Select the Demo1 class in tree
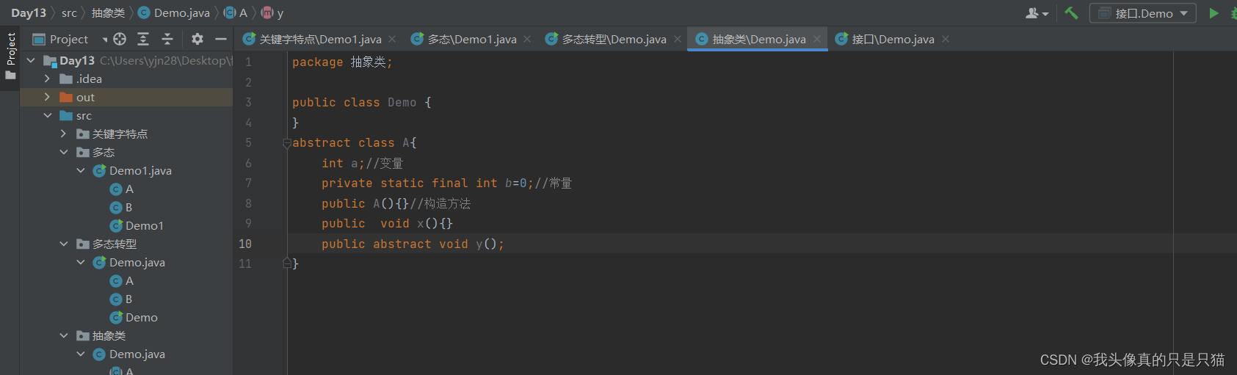This screenshot has width=1237, height=375. [x=137, y=225]
